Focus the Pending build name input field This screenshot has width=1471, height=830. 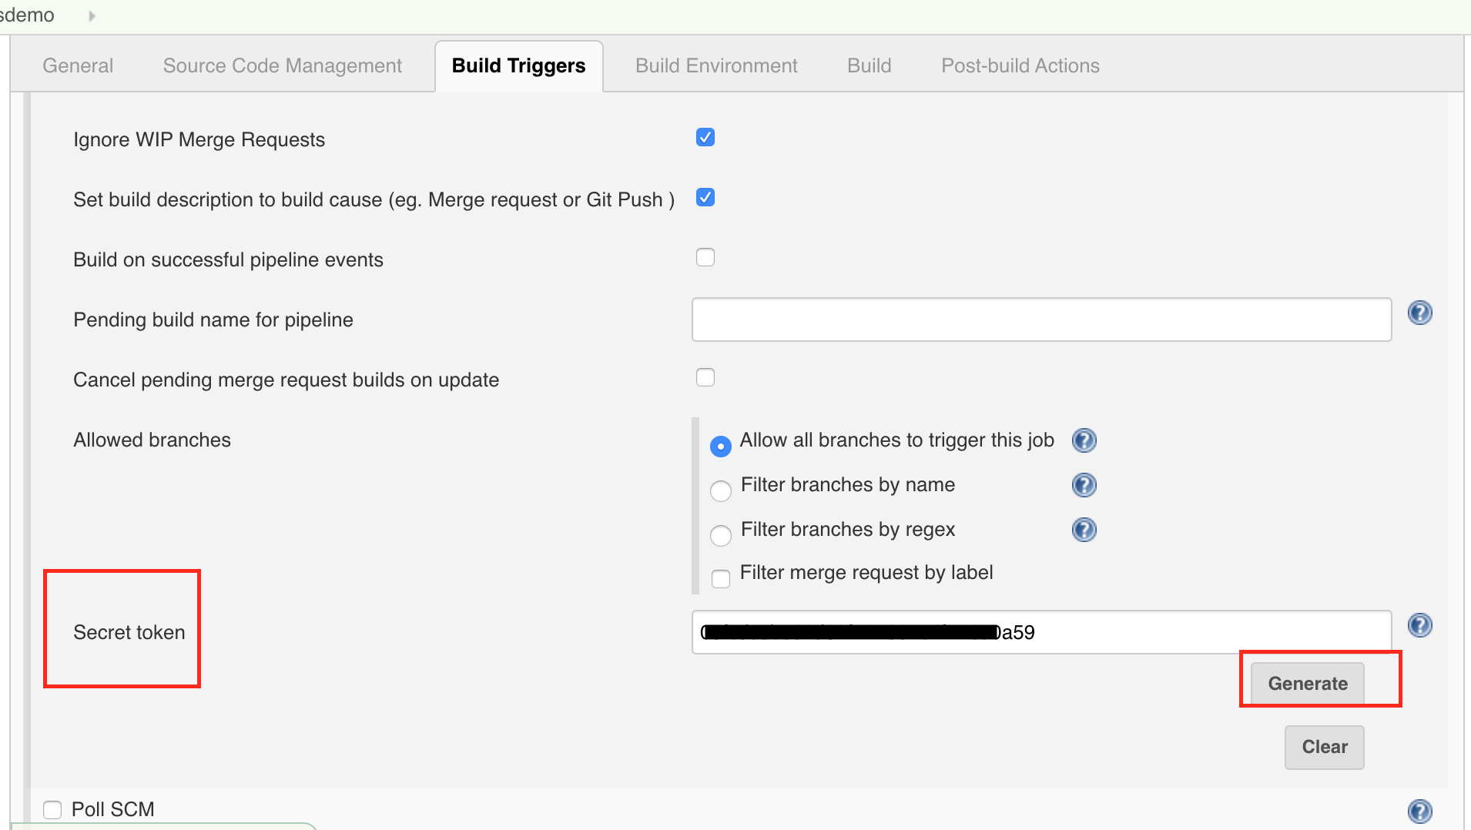click(1041, 320)
